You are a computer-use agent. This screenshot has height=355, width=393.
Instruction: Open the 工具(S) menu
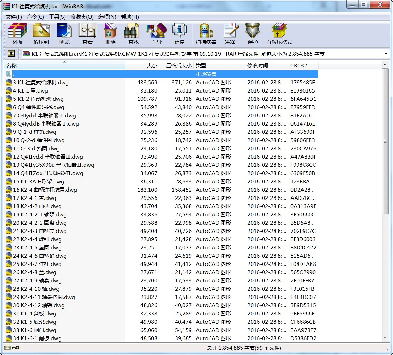click(57, 17)
